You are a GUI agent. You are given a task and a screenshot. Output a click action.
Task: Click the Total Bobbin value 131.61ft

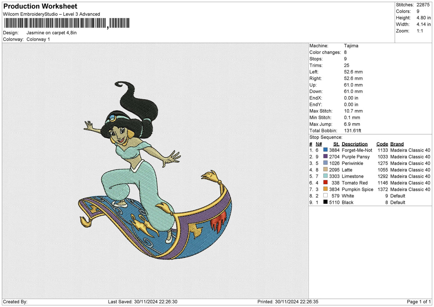click(353, 130)
